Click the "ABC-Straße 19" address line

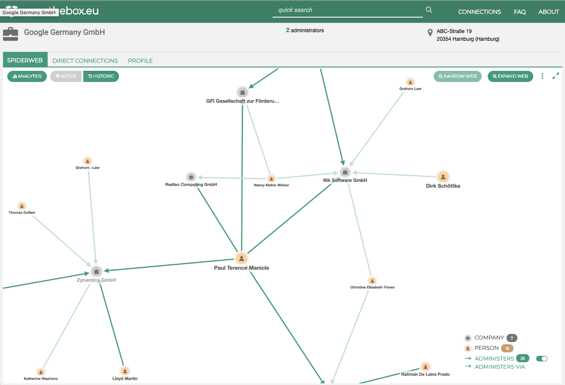454,31
